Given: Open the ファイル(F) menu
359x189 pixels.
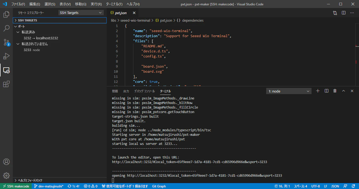Looking at the screenshot, I should 18,4.
